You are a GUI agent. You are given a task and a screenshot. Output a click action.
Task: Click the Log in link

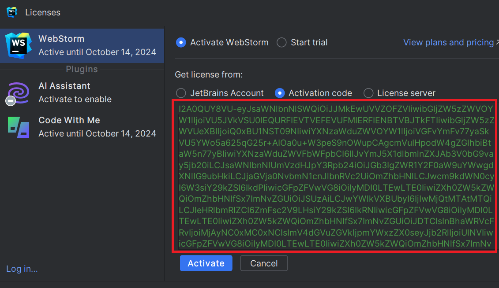[x=22, y=269]
